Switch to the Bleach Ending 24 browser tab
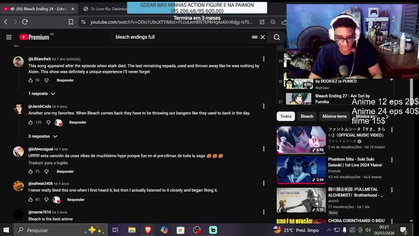Screen dimensions: 419x236 point(39,9)
